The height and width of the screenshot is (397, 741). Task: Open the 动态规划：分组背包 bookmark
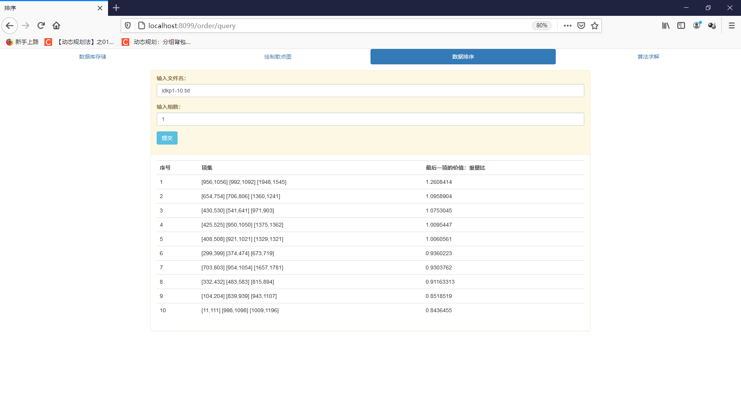tap(156, 42)
